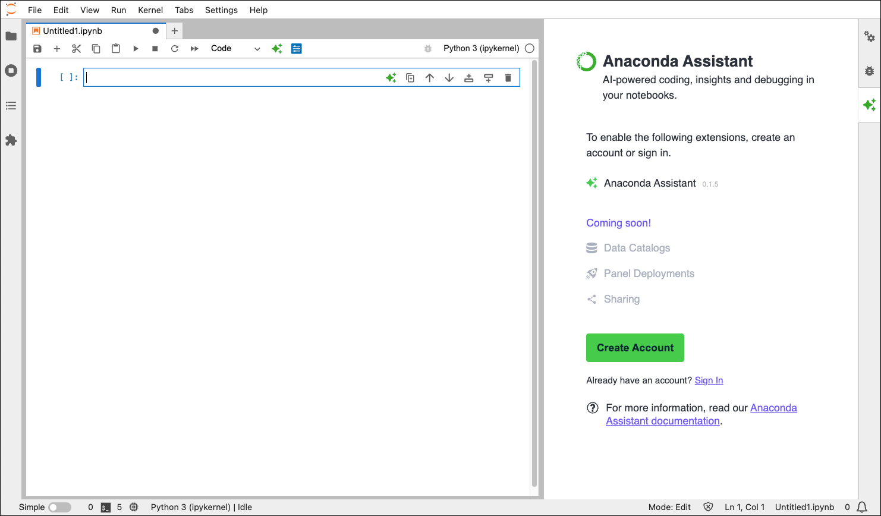Screen dimensions: 881x516
Task: Click the terminals count icon in status bar
Action: point(105,507)
